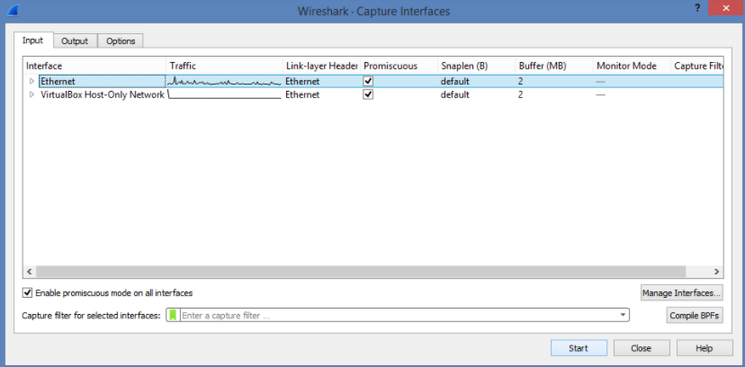Viewport: 745px width, 367px height.
Task: Open the capture filter dropdown arrow
Action: tap(623, 315)
